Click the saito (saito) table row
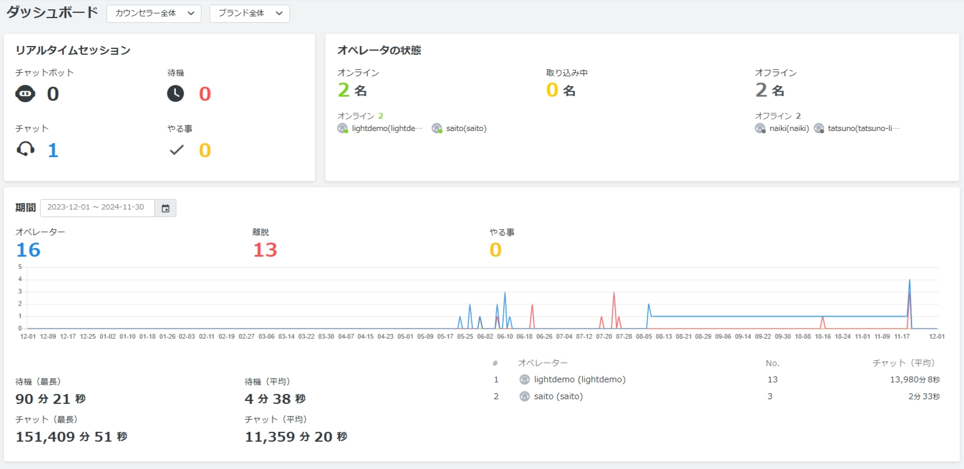964x469 pixels. click(x=718, y=396)
